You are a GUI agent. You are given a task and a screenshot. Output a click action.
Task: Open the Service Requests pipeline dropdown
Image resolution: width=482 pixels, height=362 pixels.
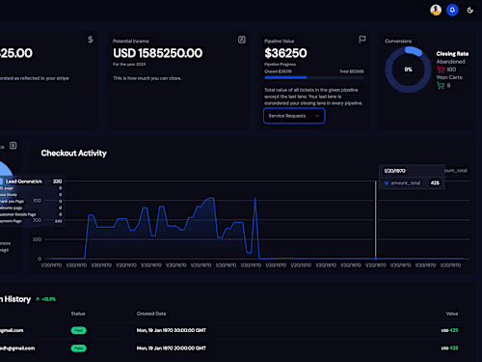coord(294,116)
